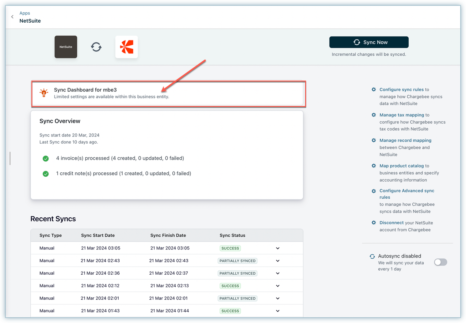Expand the 21 Mar 2024 03:05 sync row

[x=277, y=248]
